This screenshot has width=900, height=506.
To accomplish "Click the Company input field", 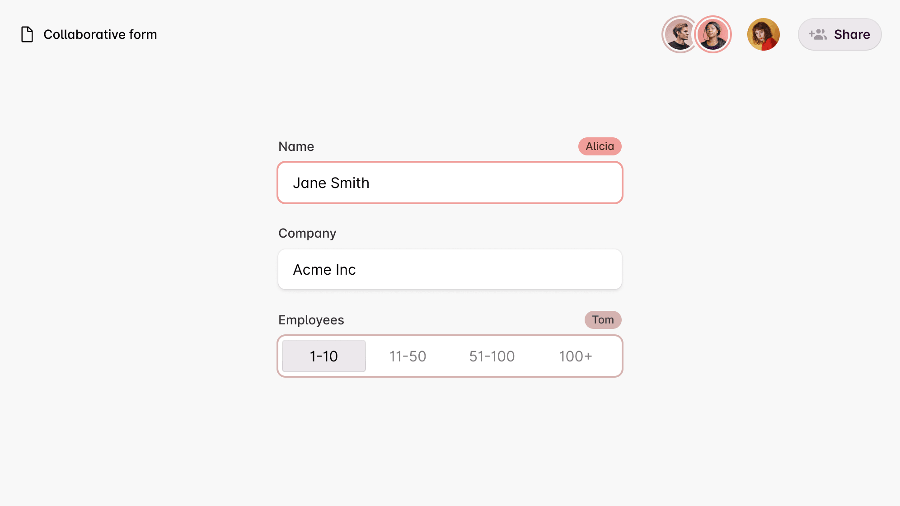I will coord(450,269).
